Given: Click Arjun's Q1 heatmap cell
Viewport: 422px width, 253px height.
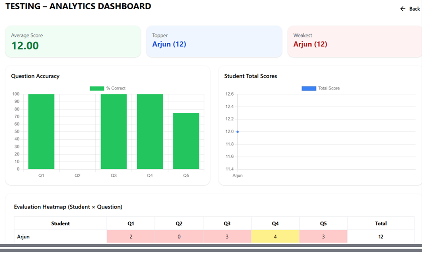Looking at the screenshot, I should coord(131,237).
